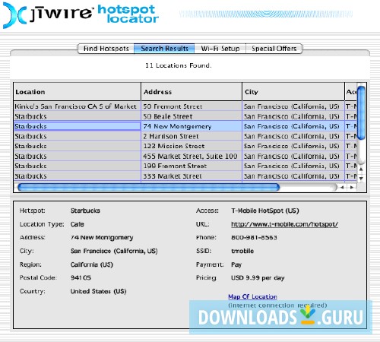
Task: Click the city cell for 50 Fremont Street
Action: tap(293, 106)
